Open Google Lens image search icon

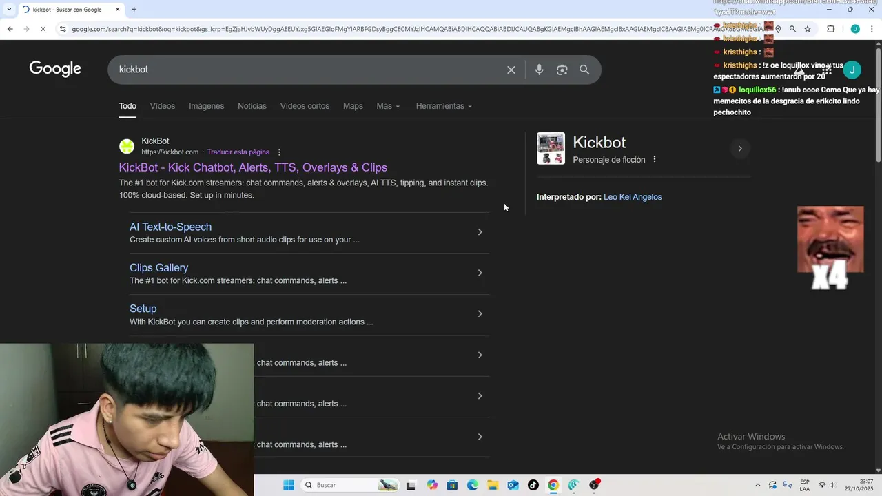pyautogui.click(x=562, y=70)
